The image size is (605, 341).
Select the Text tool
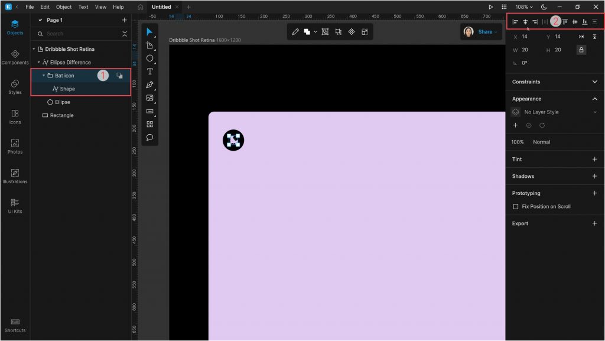(149, 72)
